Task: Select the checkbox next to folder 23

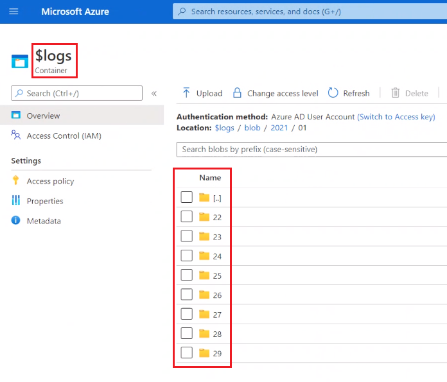Action: pos(186,236)
